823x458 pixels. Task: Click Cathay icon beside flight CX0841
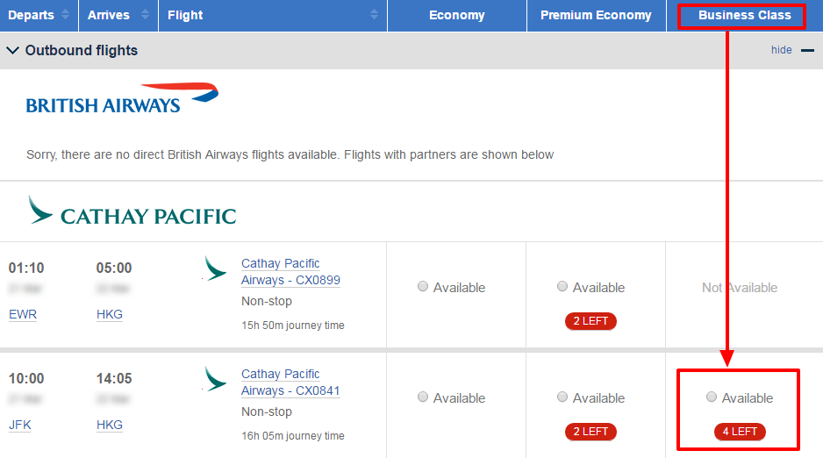click(215, 379)
